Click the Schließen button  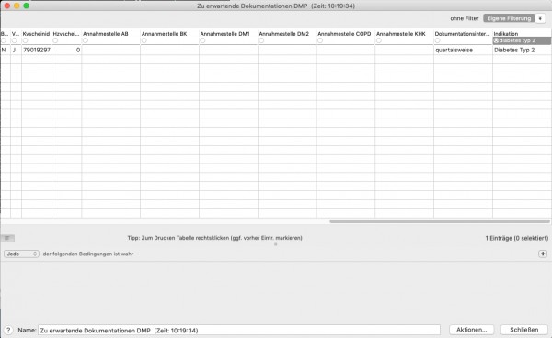[524, 330]
